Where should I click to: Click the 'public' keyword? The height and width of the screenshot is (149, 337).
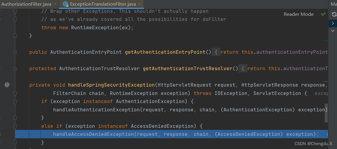pyautogui.click(x=38, y=52)
